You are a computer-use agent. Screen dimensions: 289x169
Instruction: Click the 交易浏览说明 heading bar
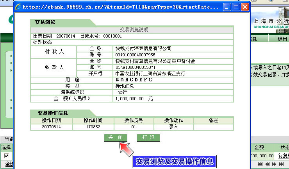(132, 30)
